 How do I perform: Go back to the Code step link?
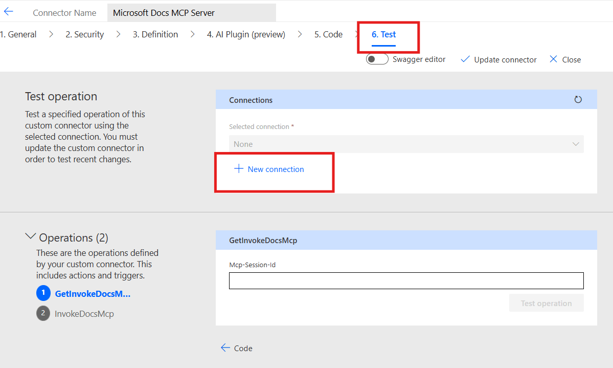(243, 348)
